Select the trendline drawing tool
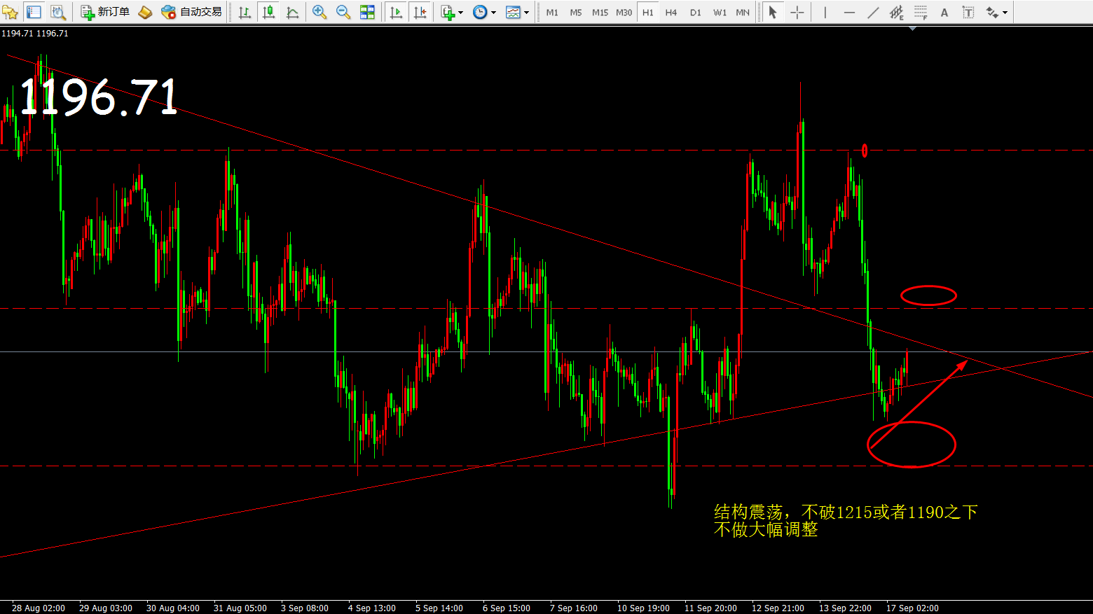 [873, 12]
